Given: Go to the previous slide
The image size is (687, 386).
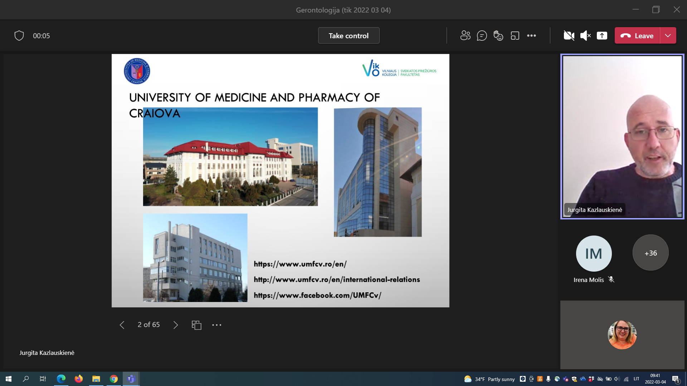Looking at the screenshot, I should coord(122,325).
